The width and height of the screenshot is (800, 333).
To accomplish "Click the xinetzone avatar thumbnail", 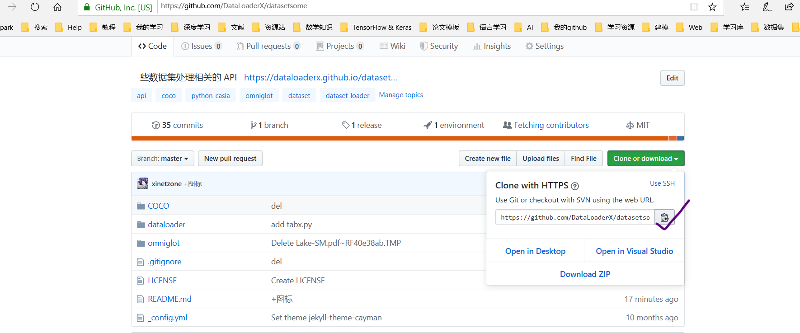I will click(x=143, y=183).
